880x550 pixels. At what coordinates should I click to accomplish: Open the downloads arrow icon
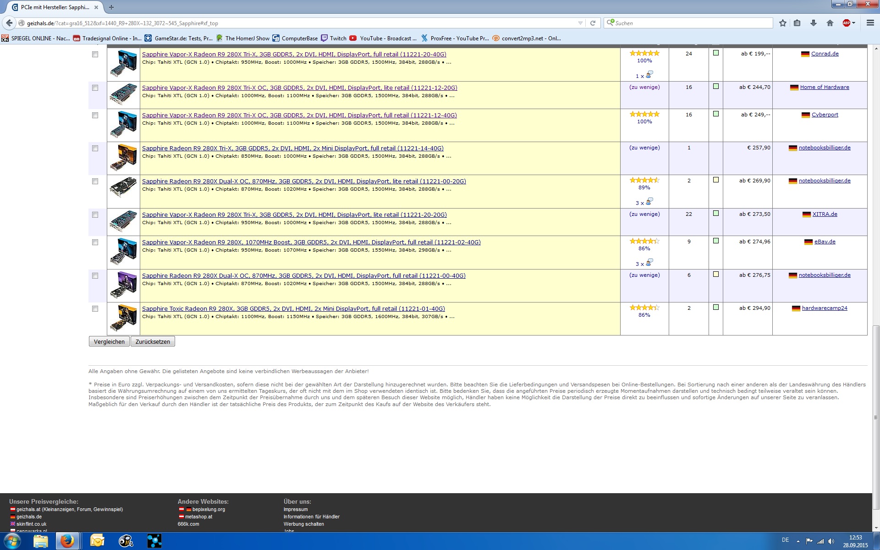pyautogui.click(x=814, y=23)
